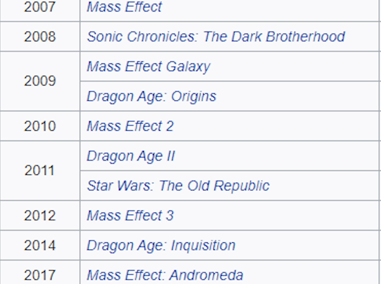Open Sonic Chronicles: The Dark Brotherhood link
The width and height of the screenshot is (381, 284).
(216, 36)
